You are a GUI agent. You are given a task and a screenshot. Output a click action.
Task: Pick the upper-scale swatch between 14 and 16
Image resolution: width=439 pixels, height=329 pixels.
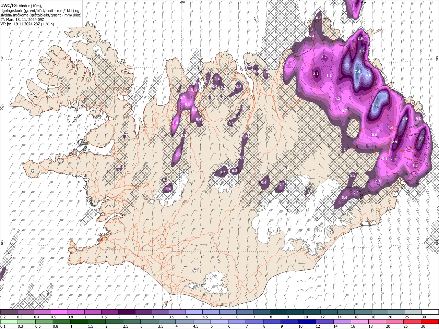click(x=346, y=312)
